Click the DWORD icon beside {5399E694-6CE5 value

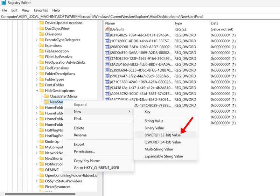[x=107, y=70]
